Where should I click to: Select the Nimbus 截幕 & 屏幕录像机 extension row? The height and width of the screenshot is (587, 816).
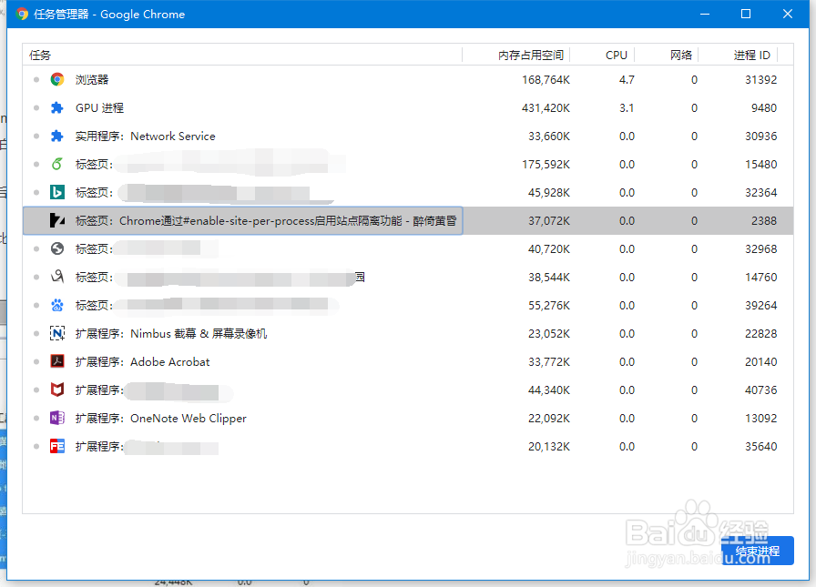pos(408,333)
